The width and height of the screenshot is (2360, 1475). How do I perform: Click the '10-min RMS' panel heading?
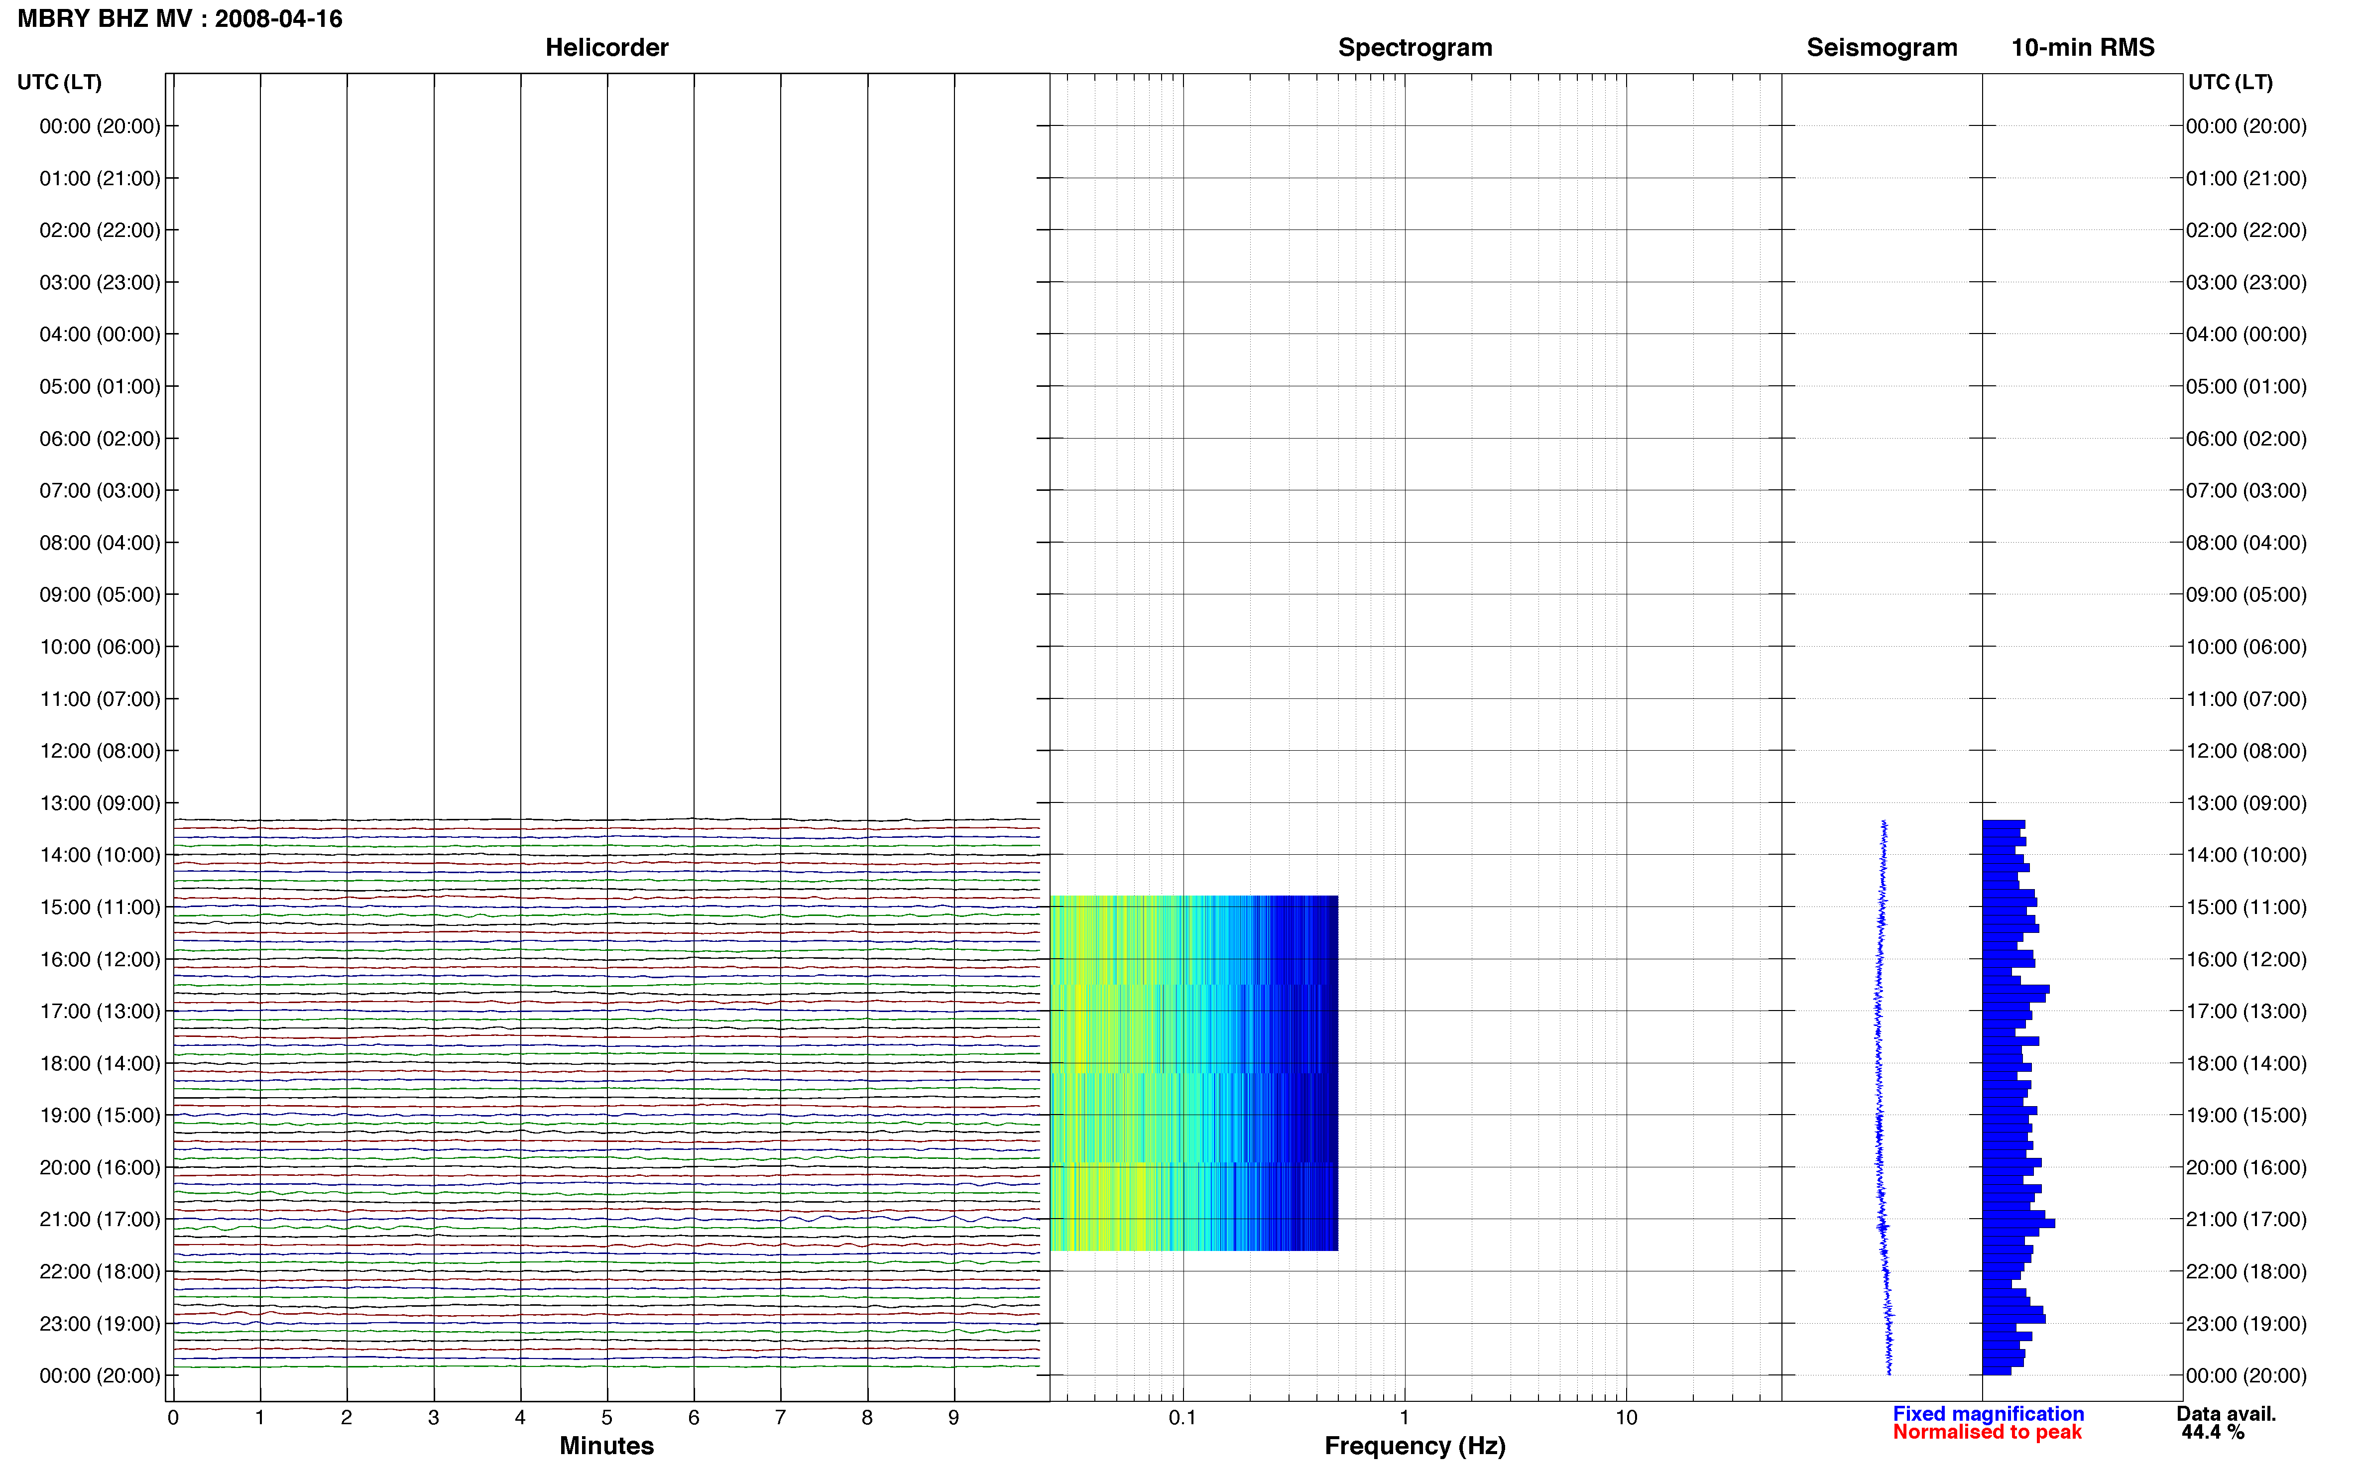tap(2083, 47)
